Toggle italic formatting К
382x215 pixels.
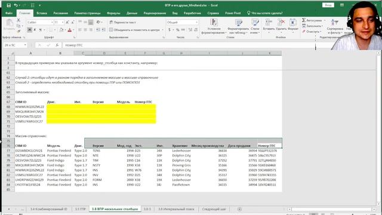coord(35,30)
